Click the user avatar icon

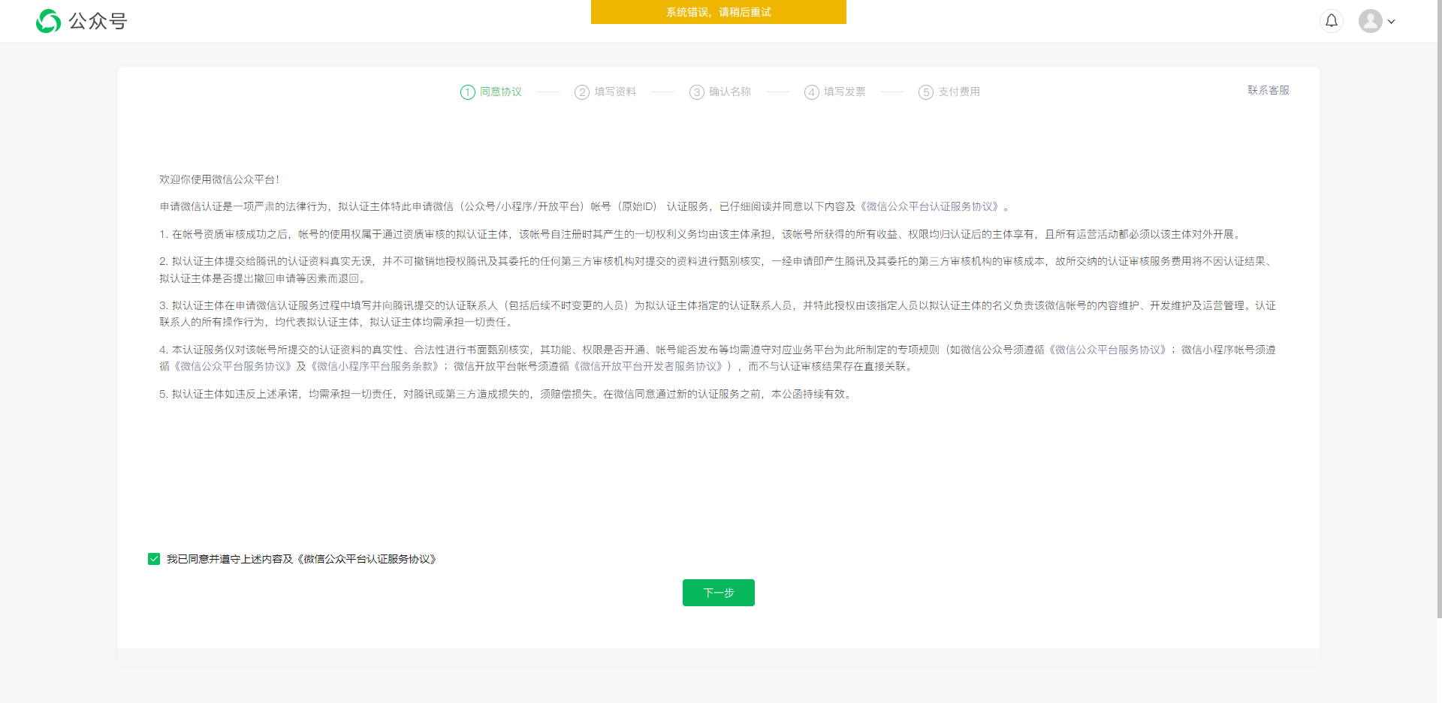[x=1371, y=21]
